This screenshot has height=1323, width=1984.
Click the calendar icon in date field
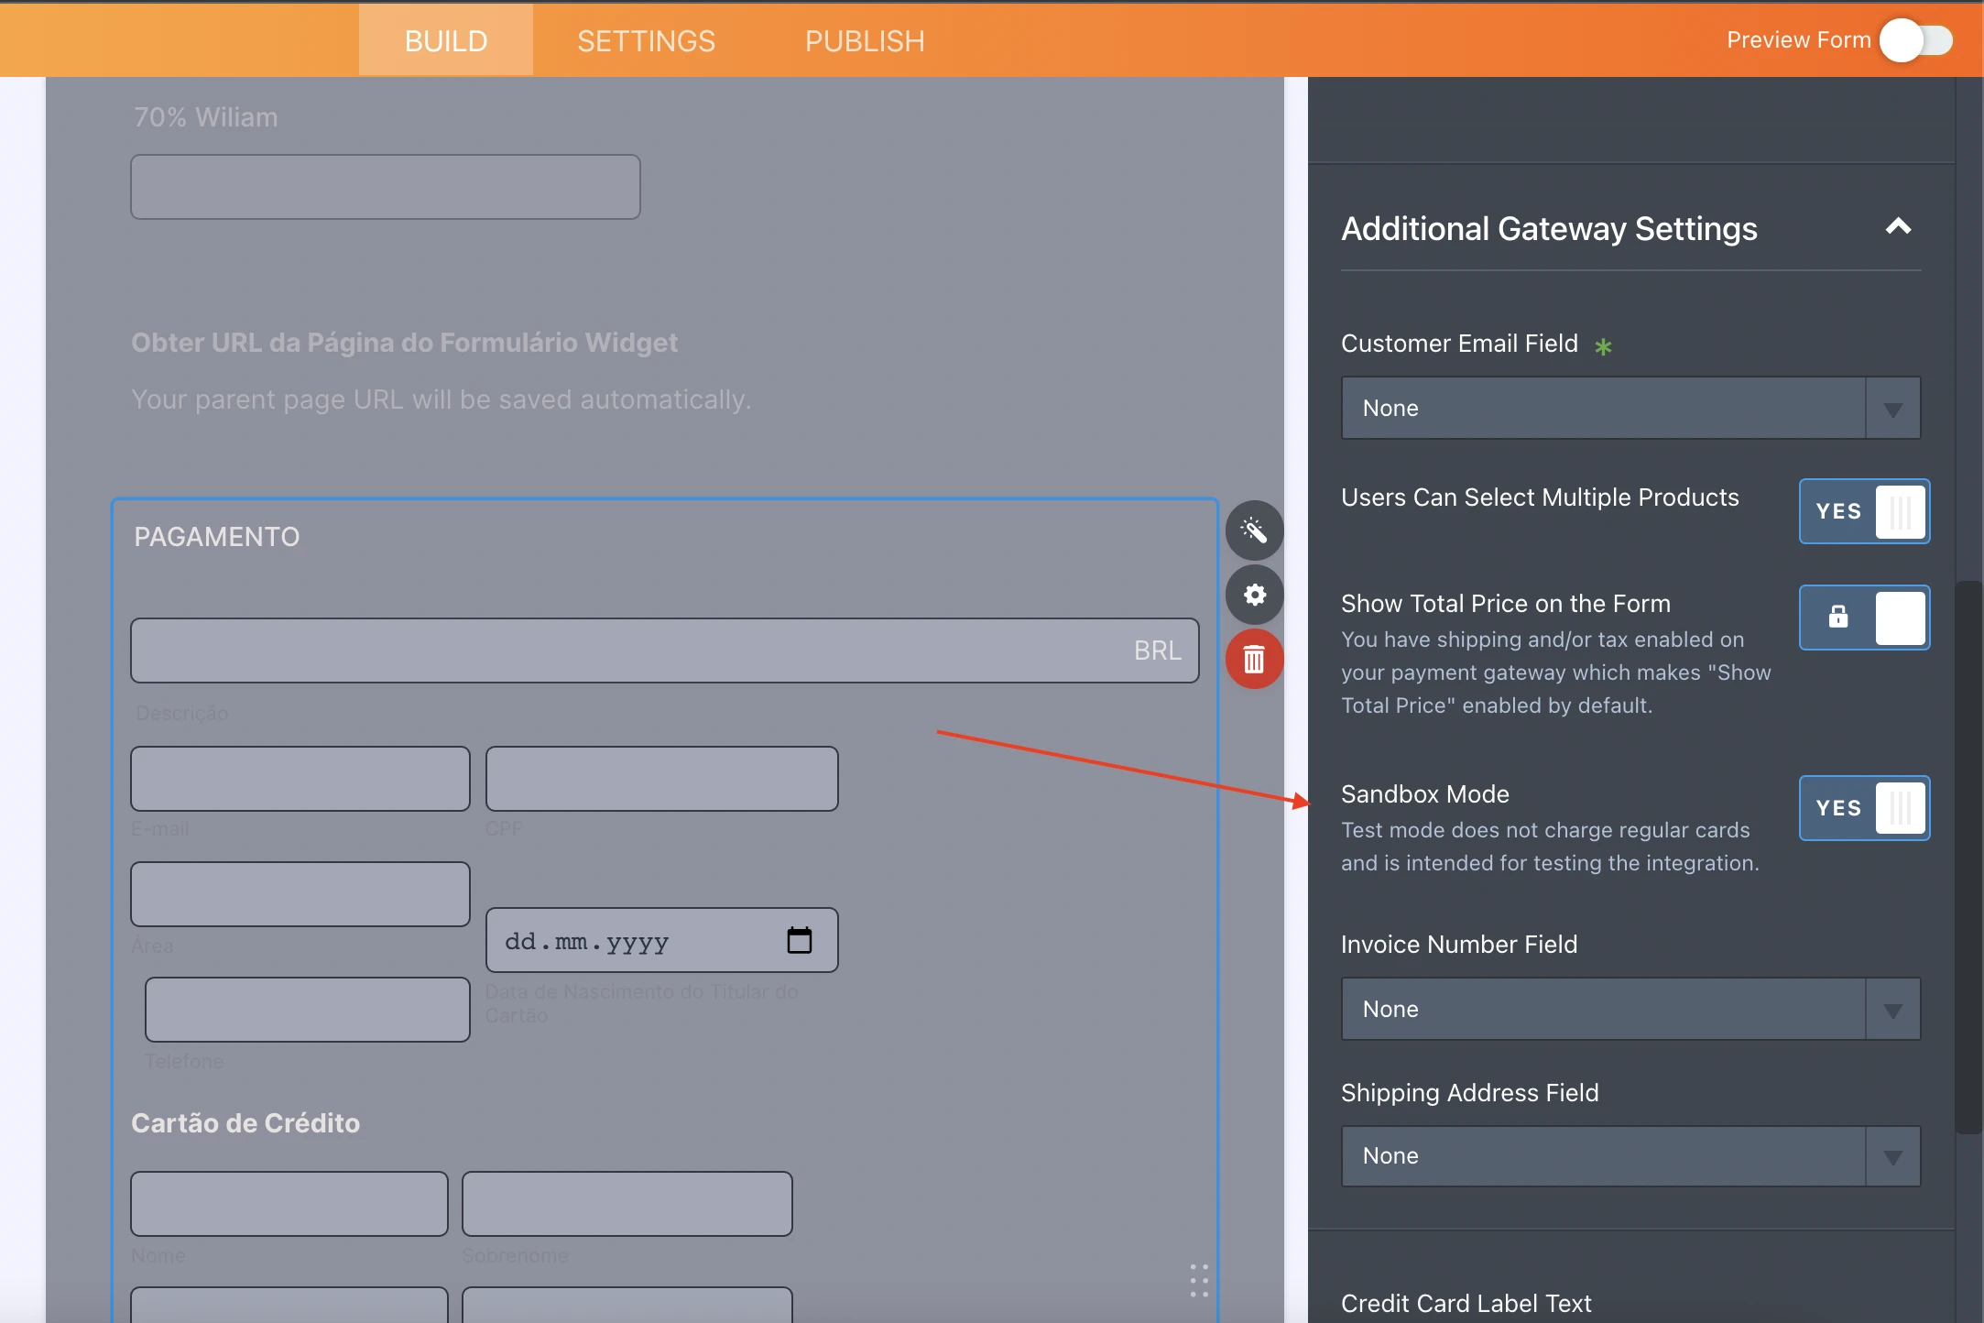[x=799, y=940]
